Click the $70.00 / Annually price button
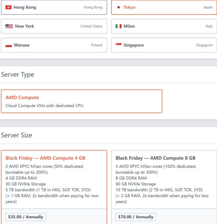The width and height of the screenshot is (217, 224). (x=136, y=217)
